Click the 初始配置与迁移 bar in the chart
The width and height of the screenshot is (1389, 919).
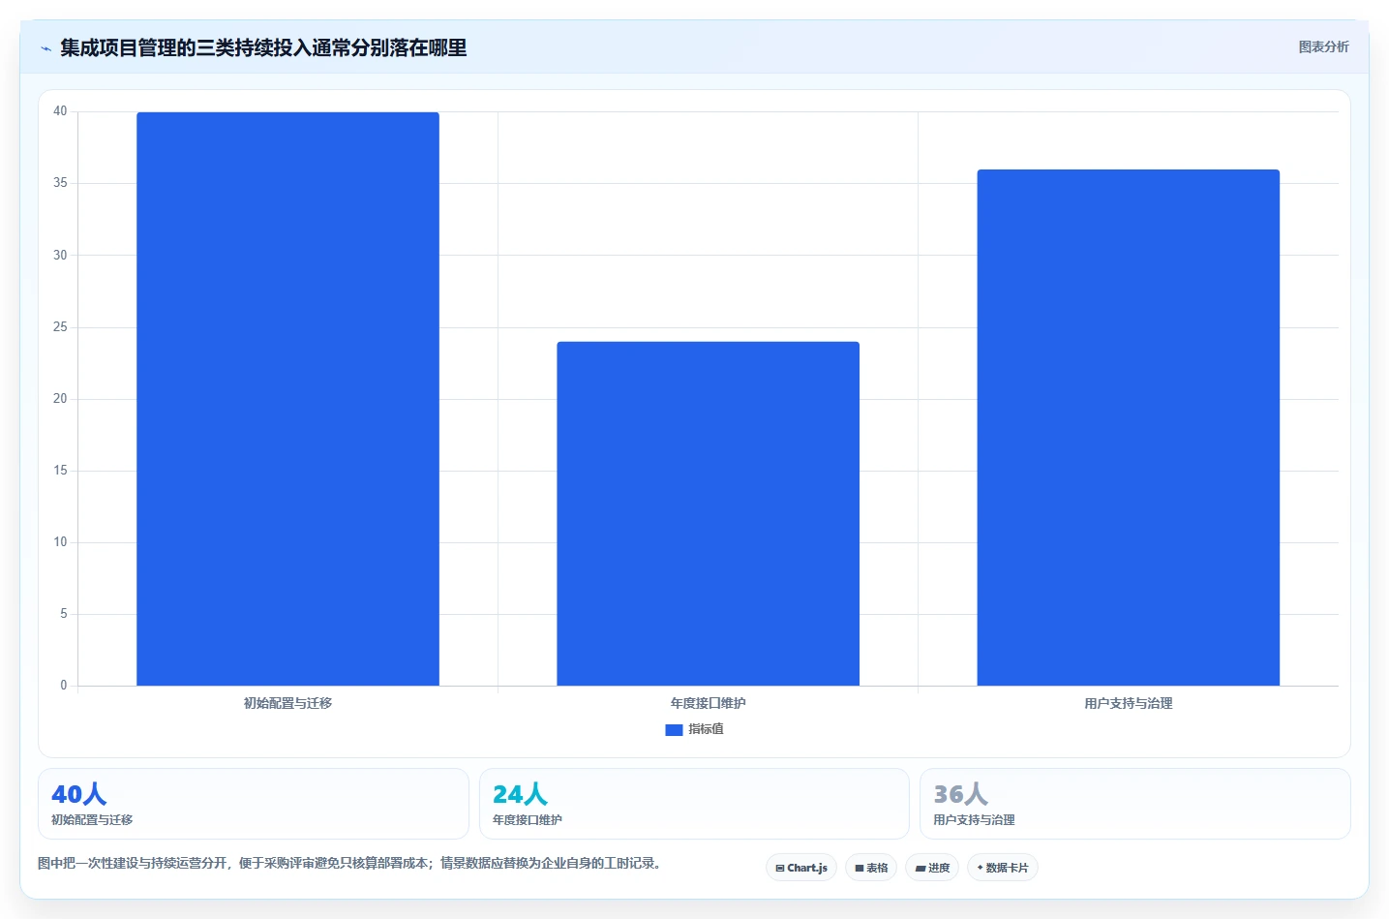click(287, 399)
